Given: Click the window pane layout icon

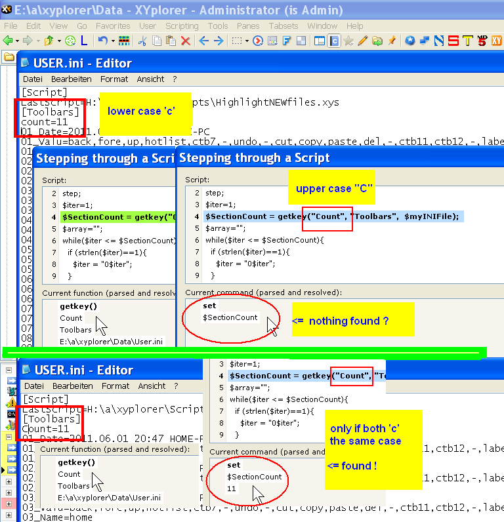Looking at the screenshot, I should [x=320, y=41].
